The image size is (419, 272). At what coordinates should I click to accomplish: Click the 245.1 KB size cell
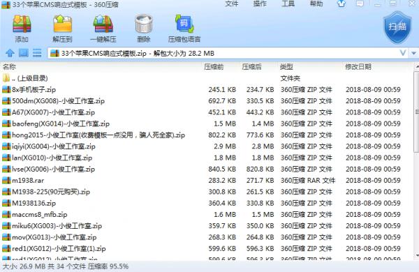click(x=222, y=90)
